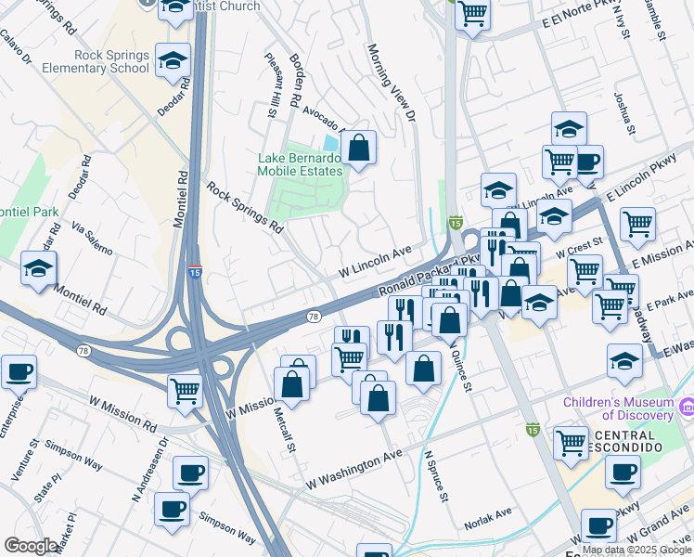Click the N Spruce St street label
The height and width of the screenshot is (557, 694).
(x=436, y=476)
